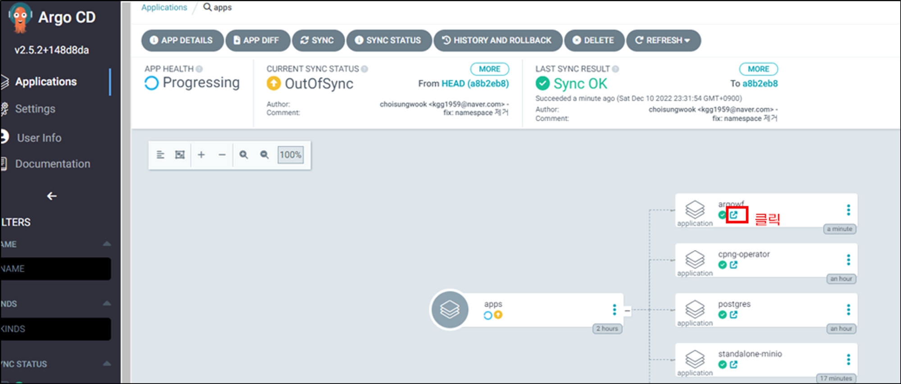This screenshot has width=901, height=384.
Task: Click the DELETE button
Action: click(x=594, y=41)
